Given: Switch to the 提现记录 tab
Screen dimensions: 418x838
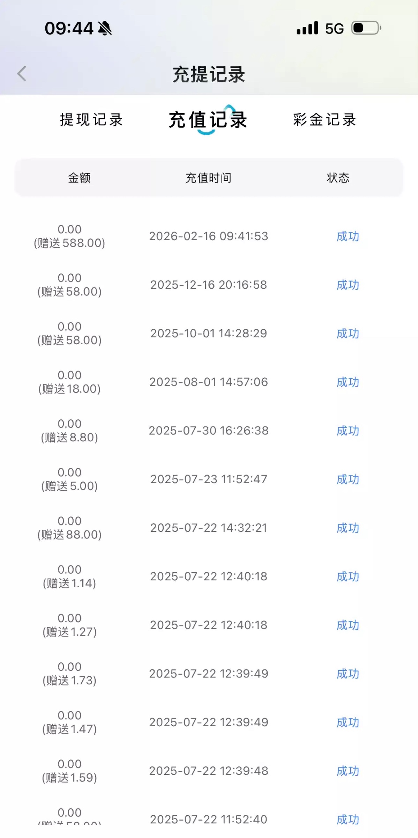Looking at the screenshot, I should click(91, 120).
